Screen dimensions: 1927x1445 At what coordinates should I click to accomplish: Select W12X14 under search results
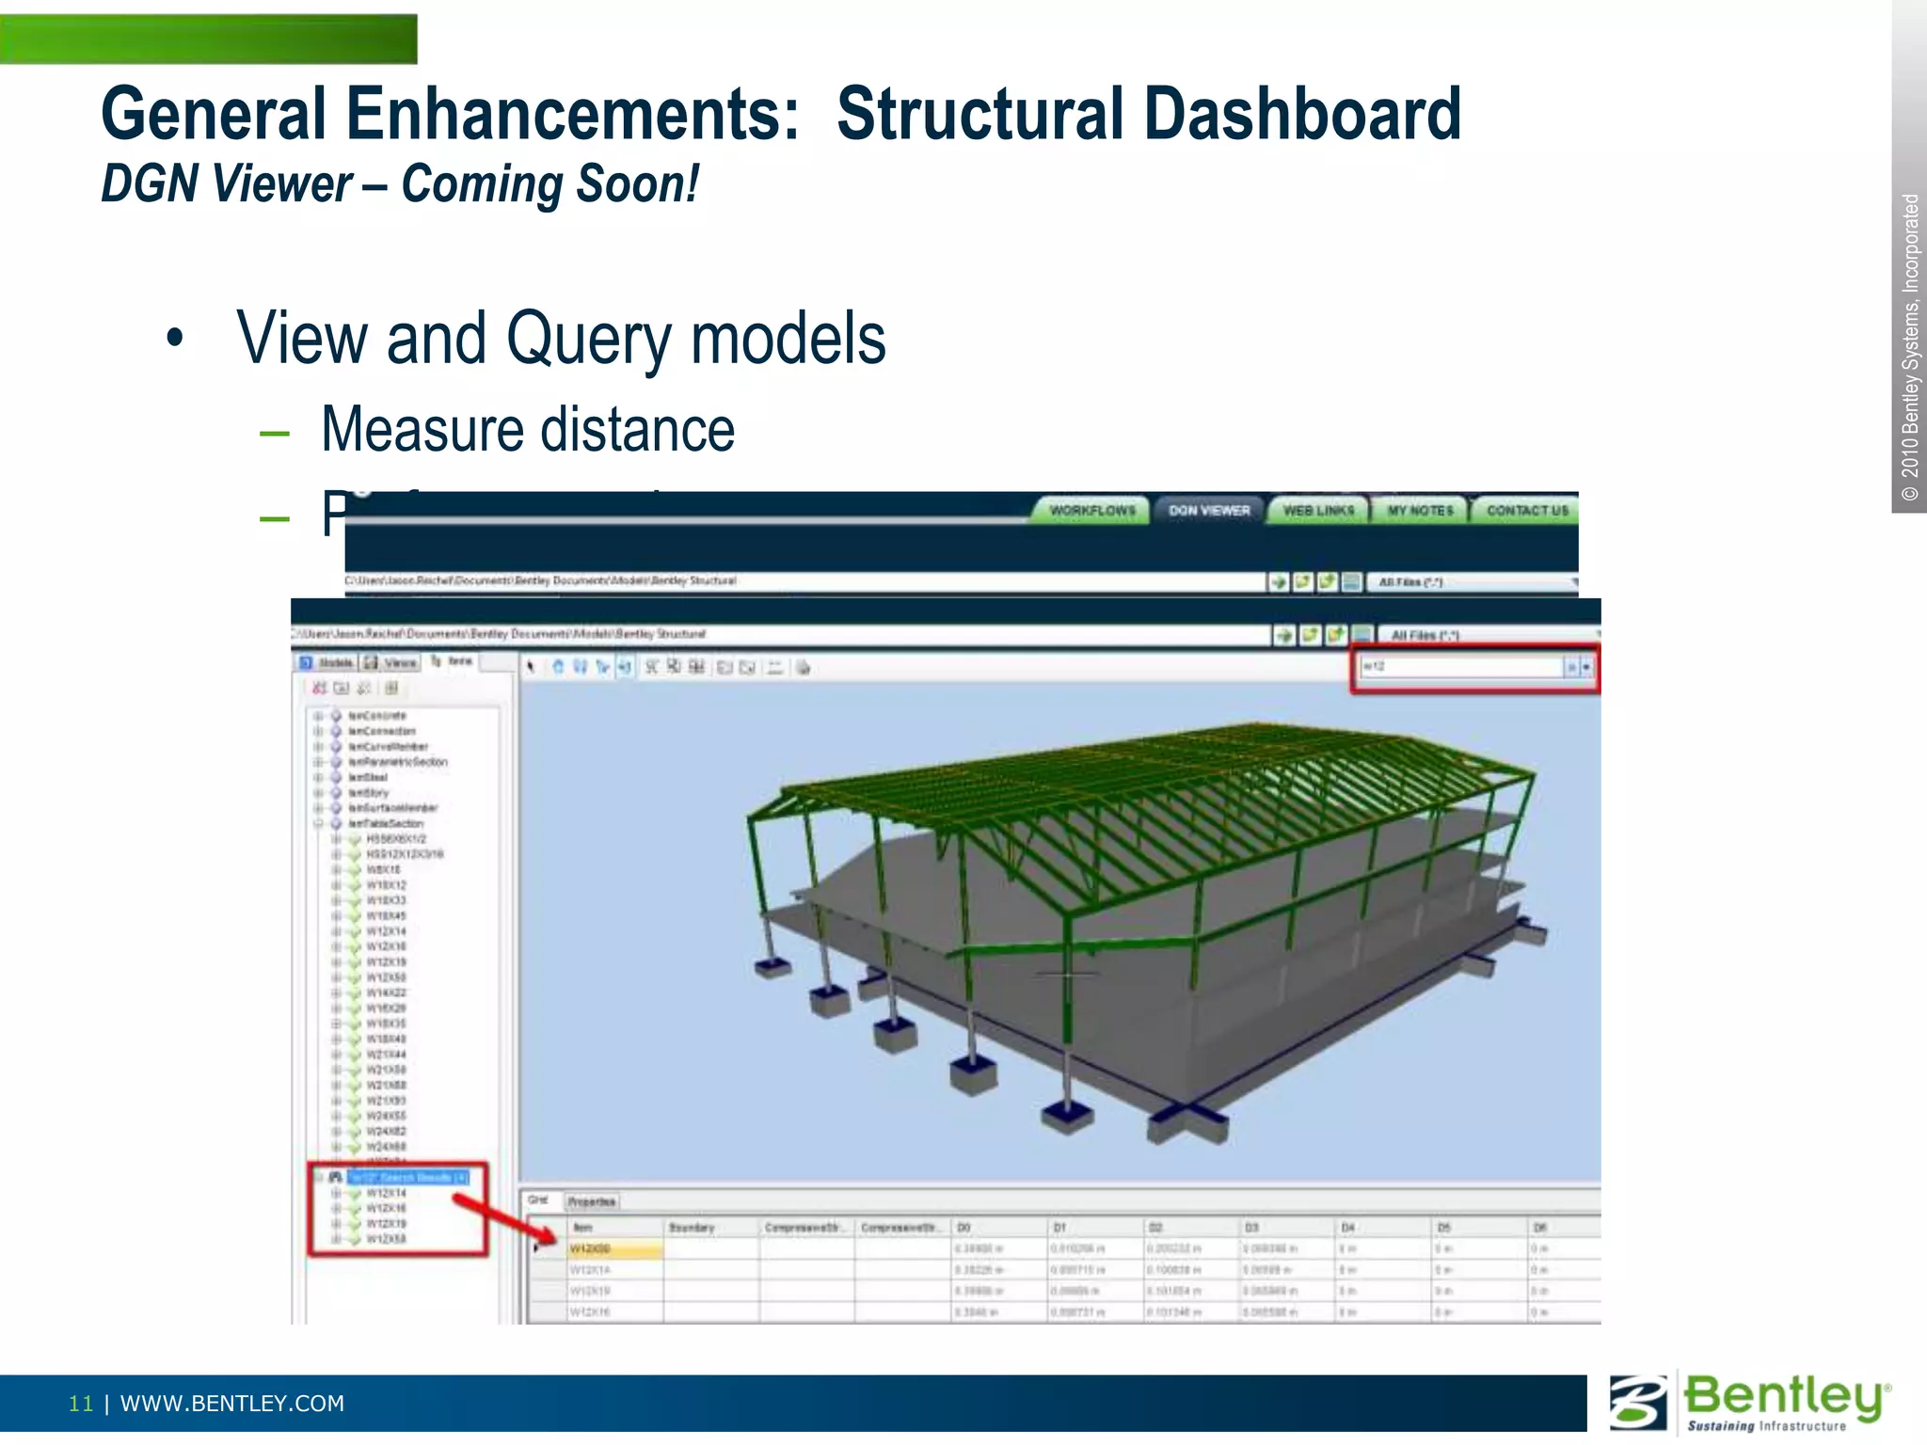386,1193
